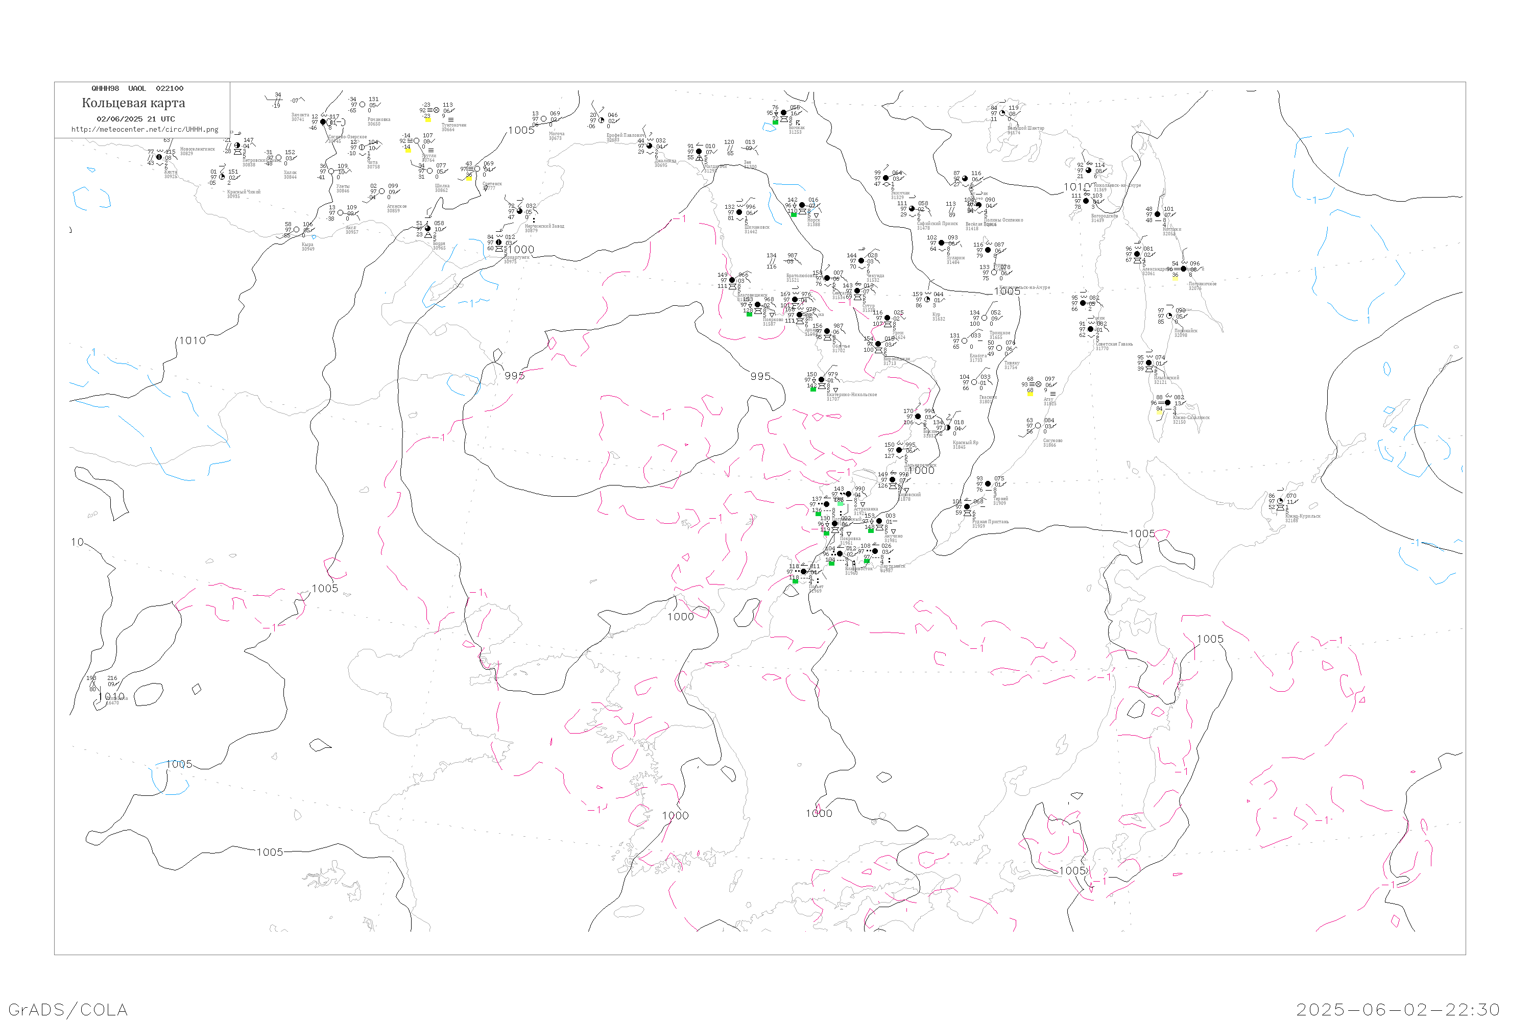
Task: Click the Биробиджан station filled circle
Action: tap(878, 344)
